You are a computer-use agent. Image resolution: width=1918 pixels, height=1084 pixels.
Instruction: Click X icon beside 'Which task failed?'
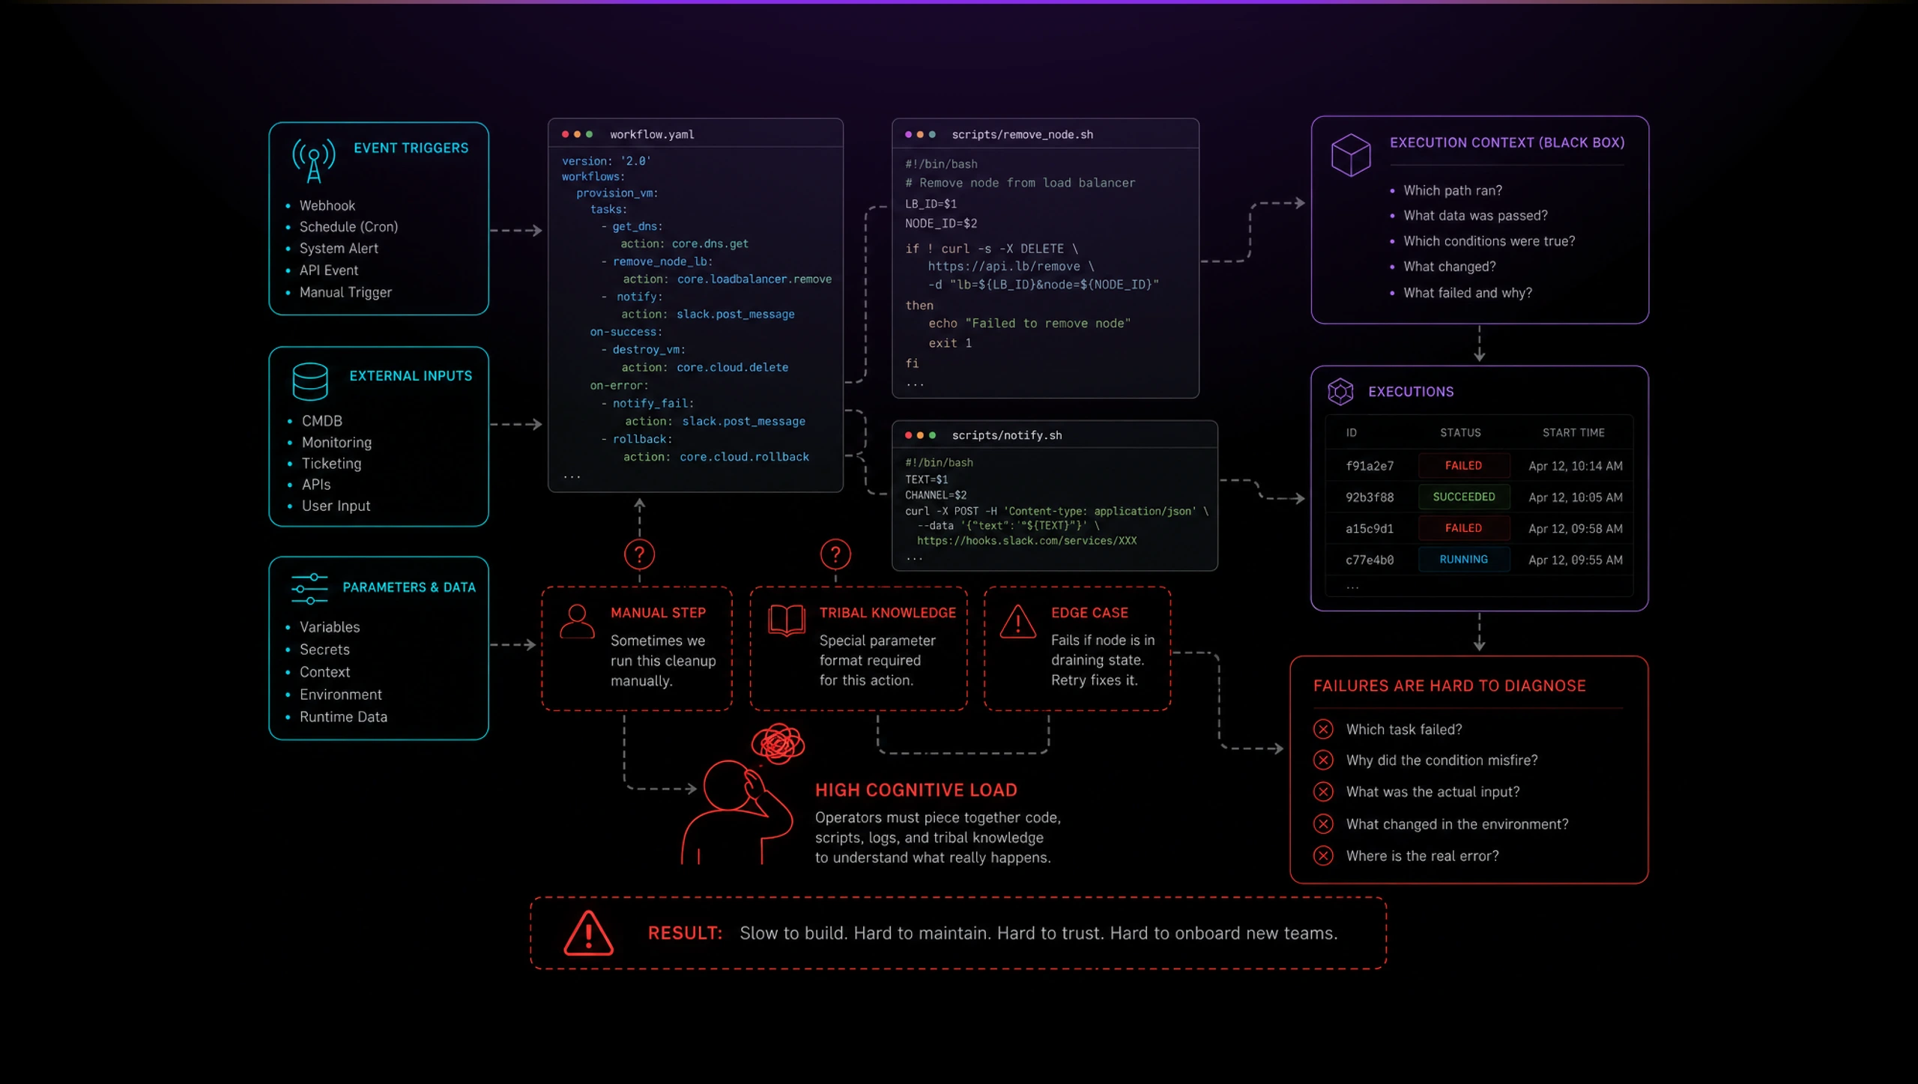(1323, 729)
